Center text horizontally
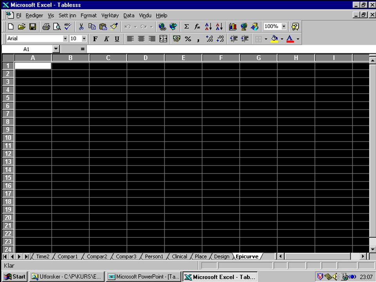The height and width of the screenshot is (282, 376). click(x=141, y=39)
